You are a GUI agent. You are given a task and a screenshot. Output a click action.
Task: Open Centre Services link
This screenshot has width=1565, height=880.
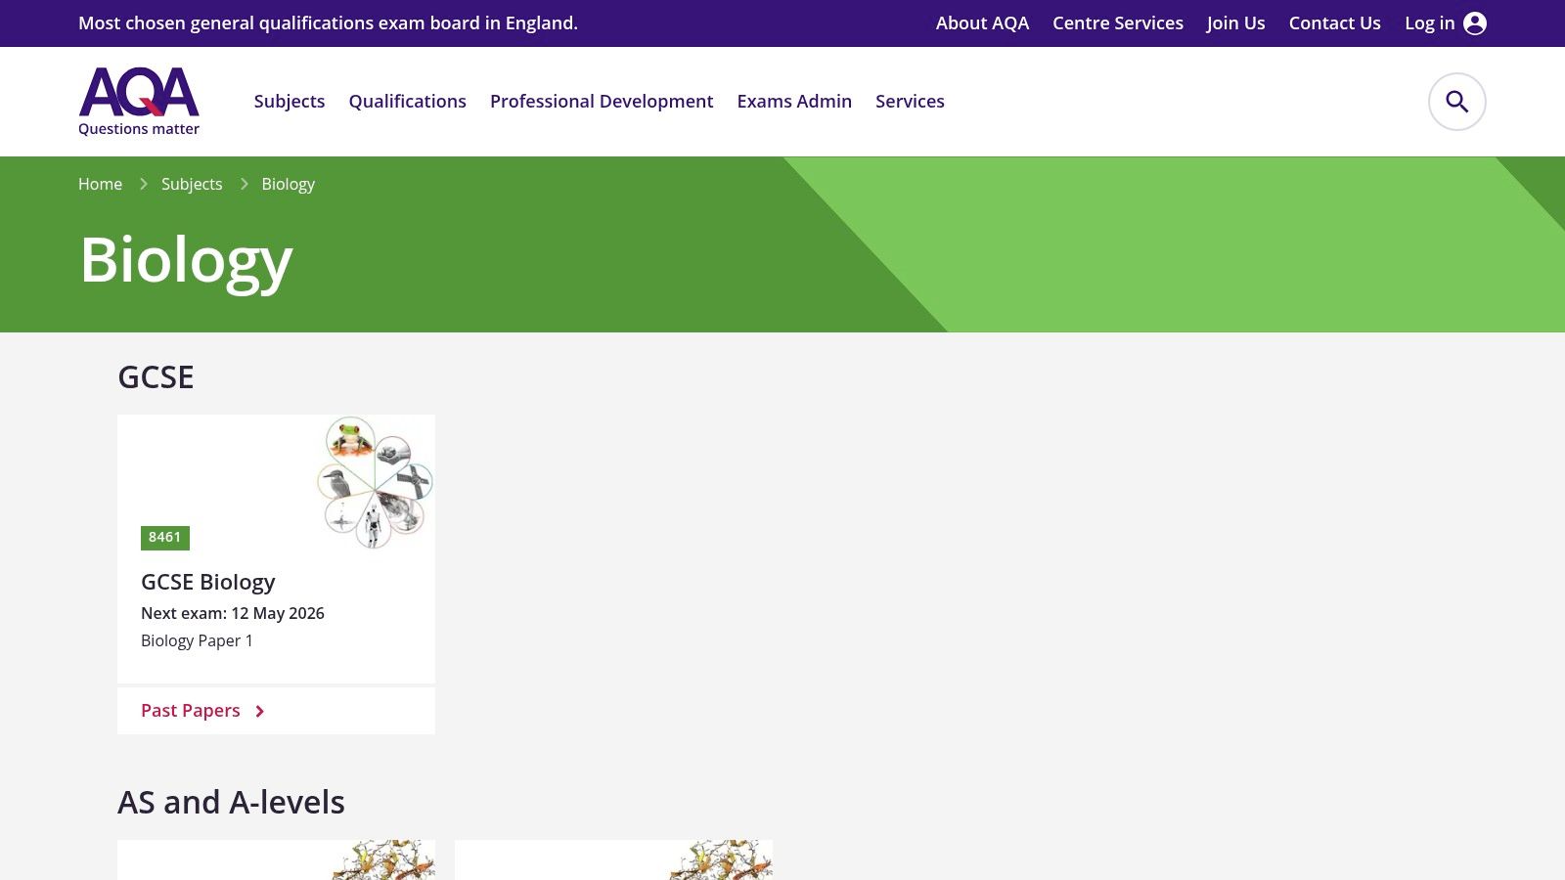(x=1118, y=23)
